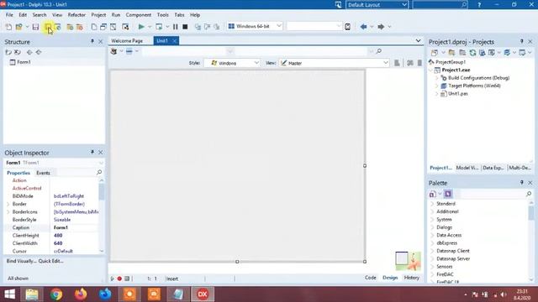Open the Tools menu

[162, 15]
